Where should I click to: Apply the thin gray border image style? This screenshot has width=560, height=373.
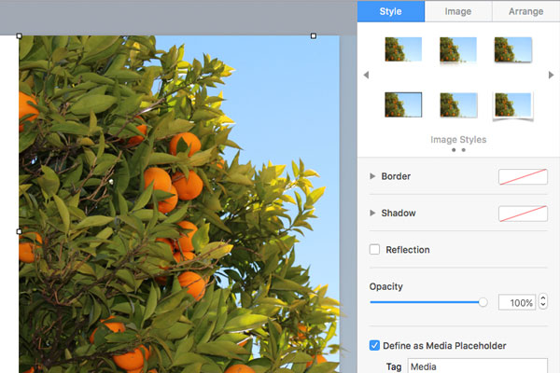(x=458, y=105)
